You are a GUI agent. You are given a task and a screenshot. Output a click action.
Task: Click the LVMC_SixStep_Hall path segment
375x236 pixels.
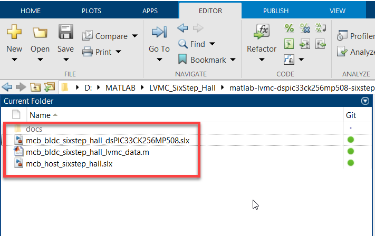(182, 88)
